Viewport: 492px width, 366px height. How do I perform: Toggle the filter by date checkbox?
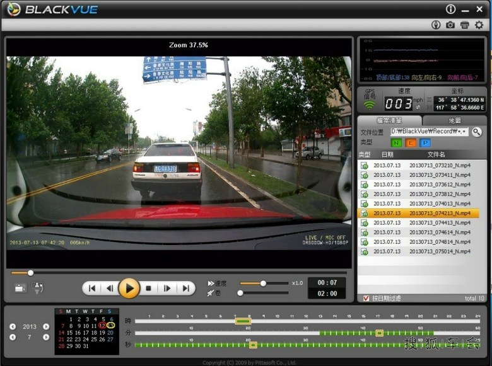pos(366,299)
